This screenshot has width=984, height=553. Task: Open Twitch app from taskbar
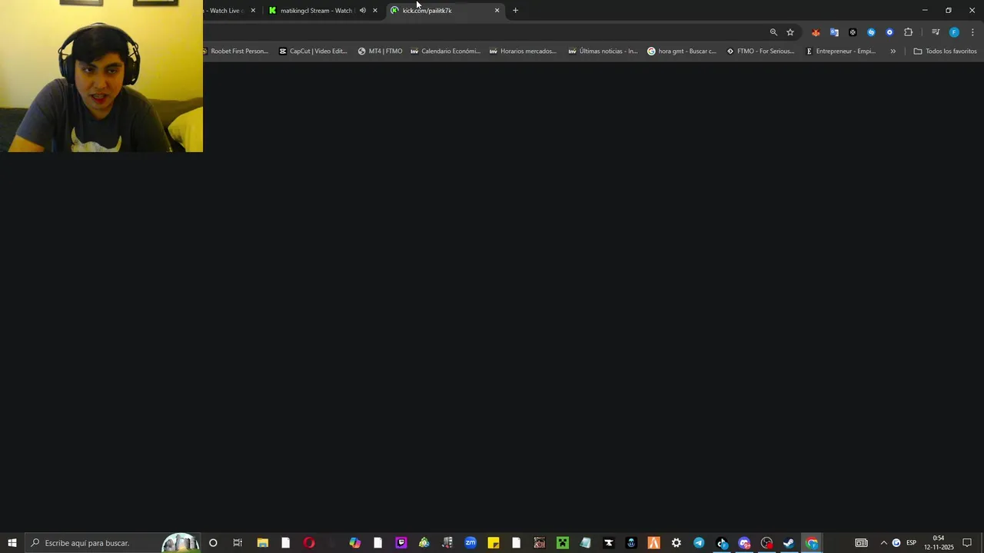tap(401, 543)
